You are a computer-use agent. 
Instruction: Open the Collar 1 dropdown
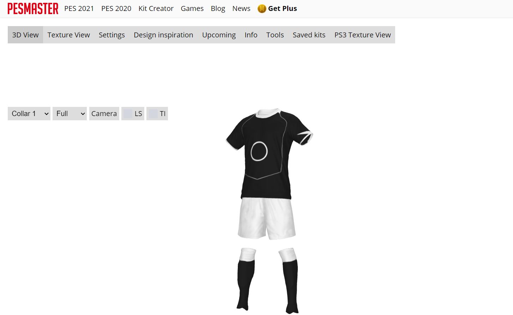(x=29, y=114)
